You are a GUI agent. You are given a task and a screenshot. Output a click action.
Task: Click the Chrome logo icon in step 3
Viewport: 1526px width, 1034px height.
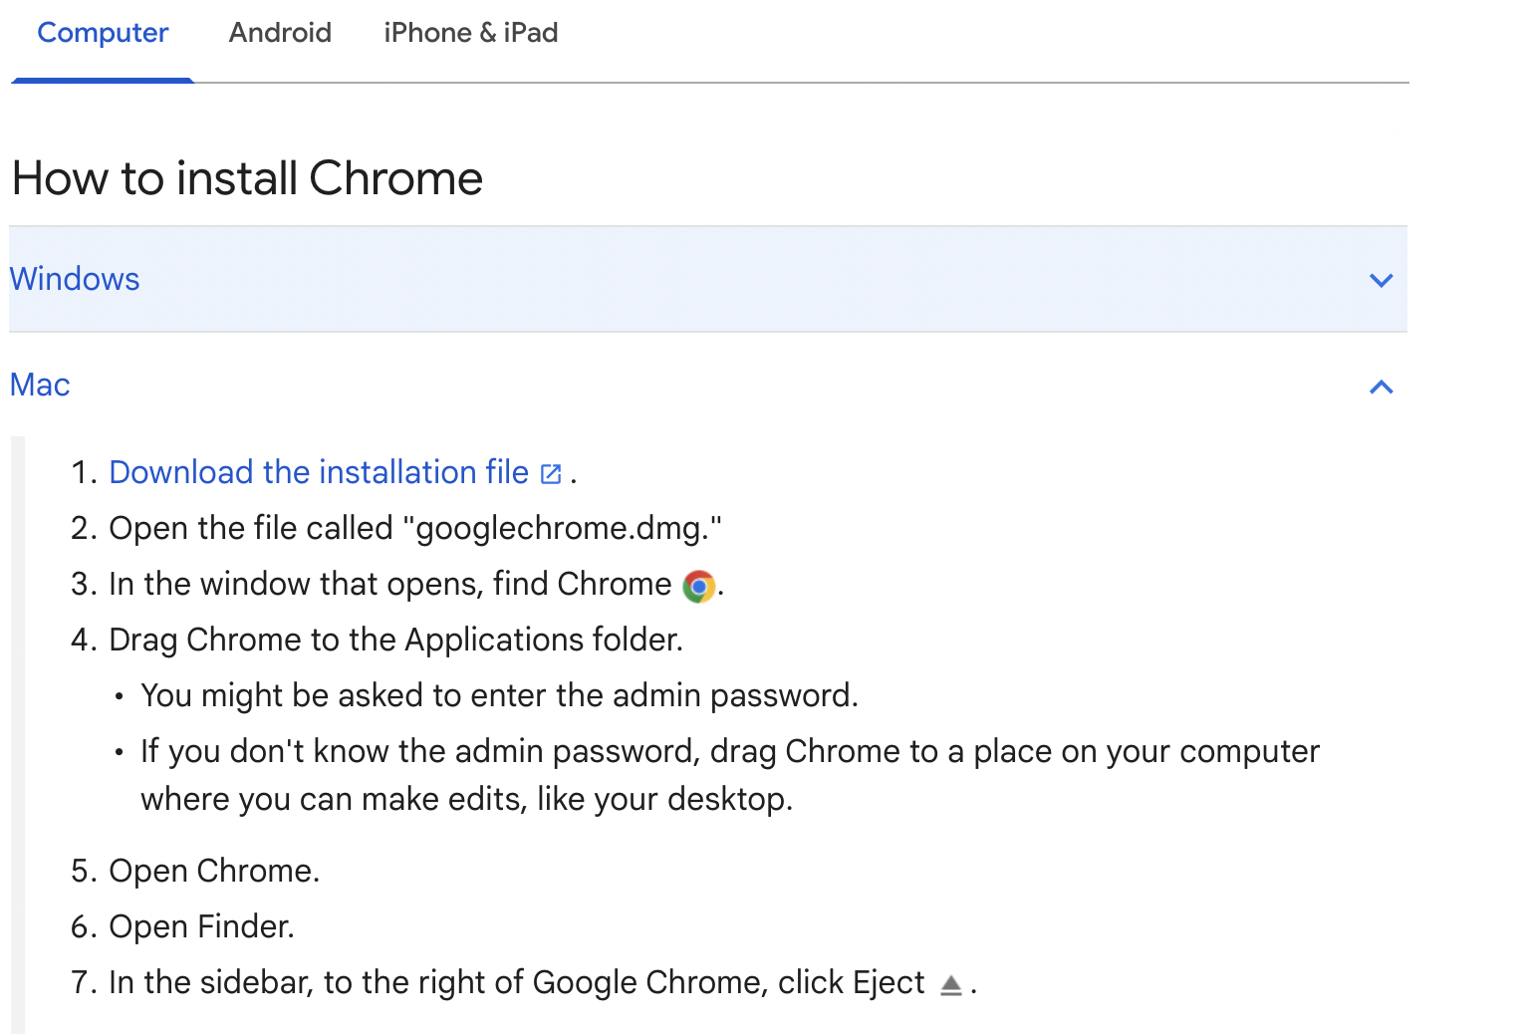click(699, 587)
